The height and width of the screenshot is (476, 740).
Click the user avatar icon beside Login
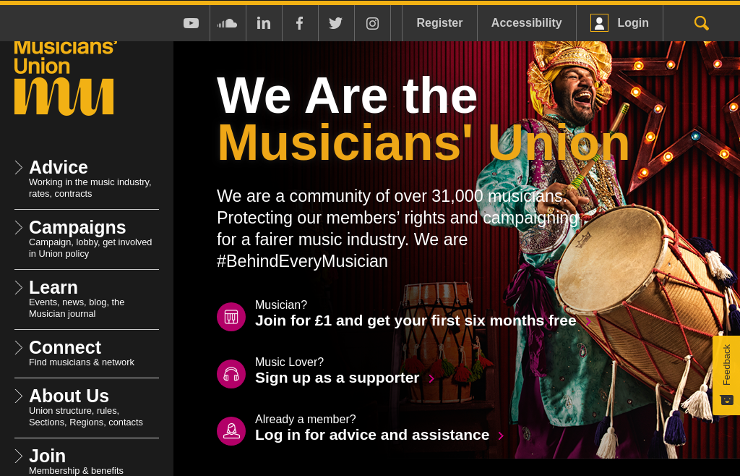(x=599, y=22)
